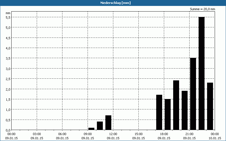The image size is (226, 141).
Task: Click the 0,0 y-axis label
Action: 8,130
